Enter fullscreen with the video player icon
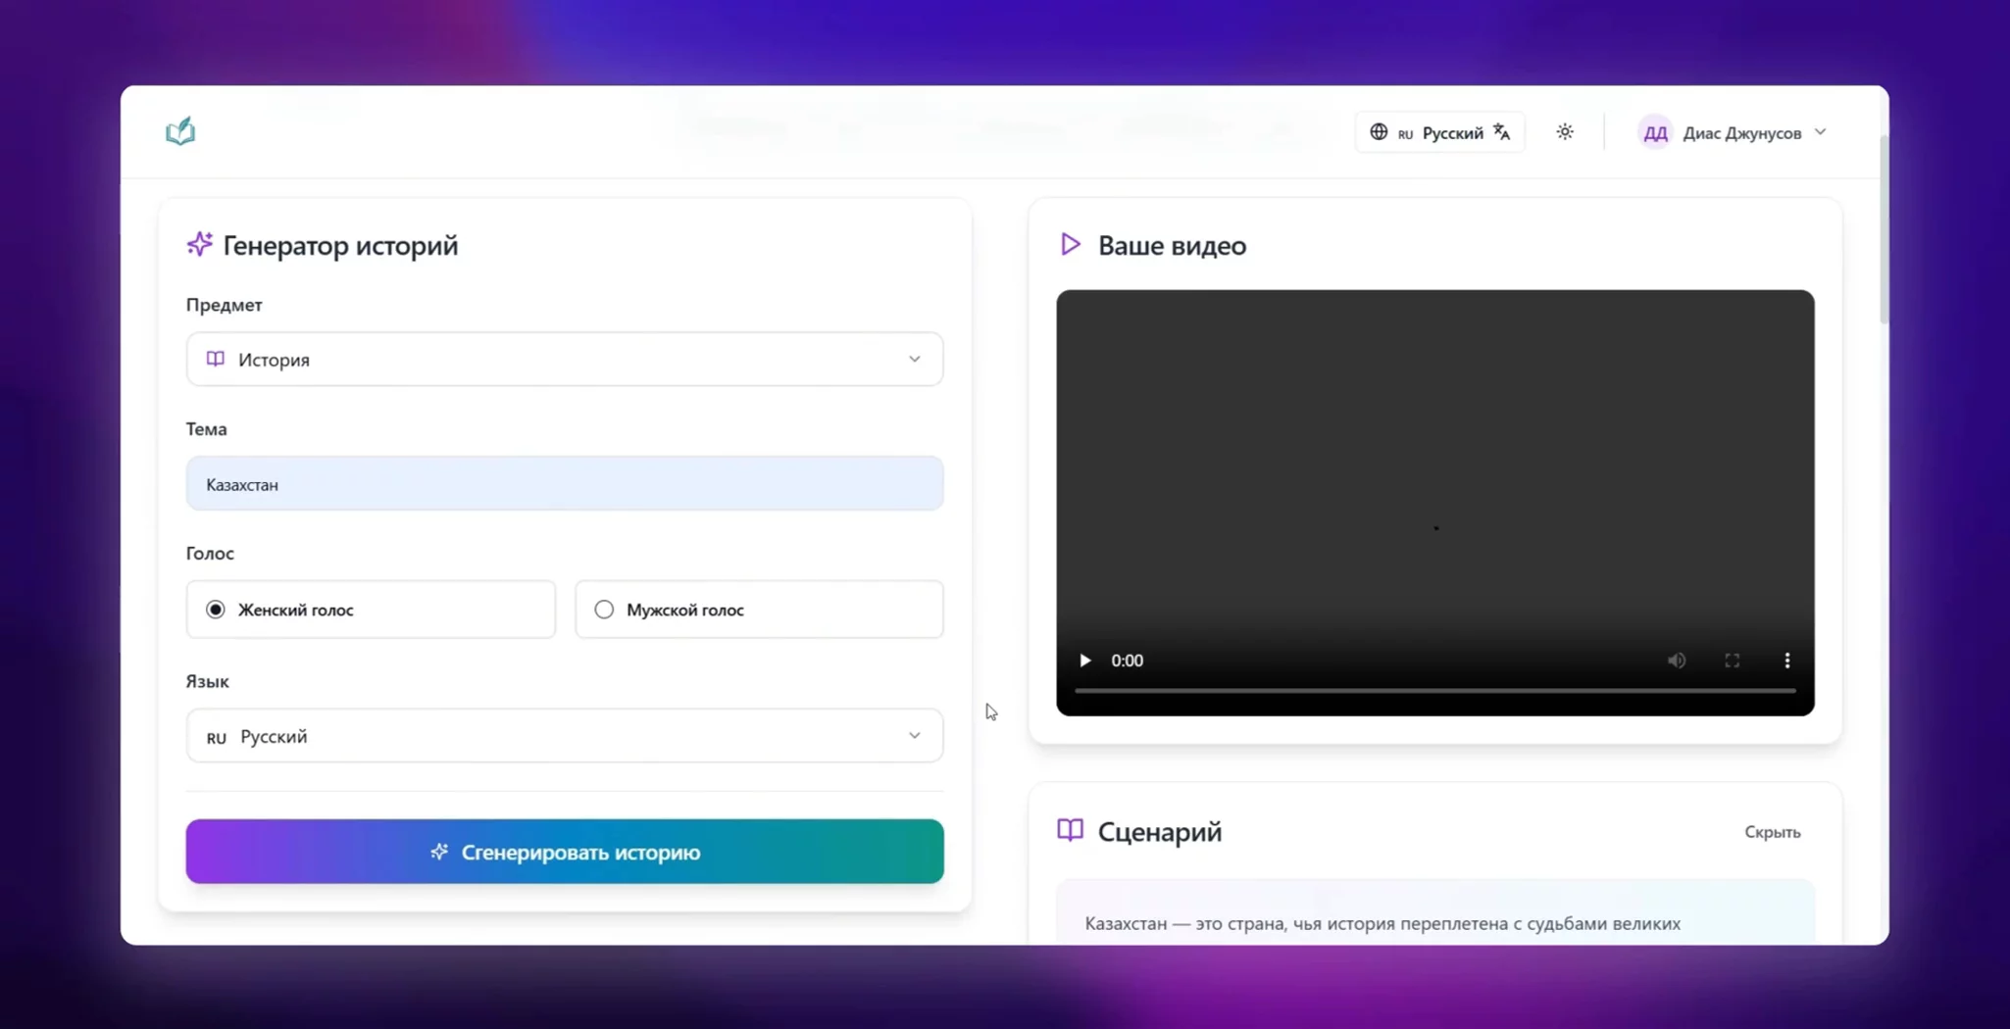The width and height of the screenshot is (2010, 1029). point(1732,661)
